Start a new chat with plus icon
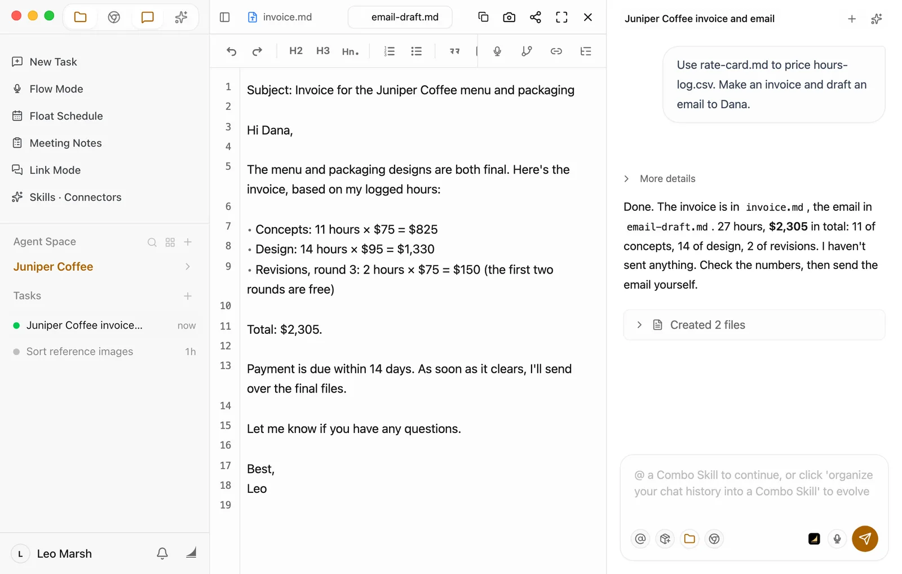Viewport: 902px width, 574px height. click(x=852, y=19)
